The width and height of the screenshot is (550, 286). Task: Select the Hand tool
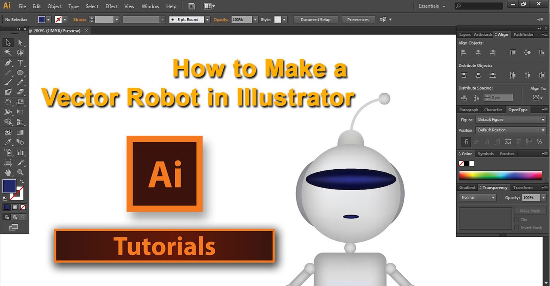[x=8, y=172]
